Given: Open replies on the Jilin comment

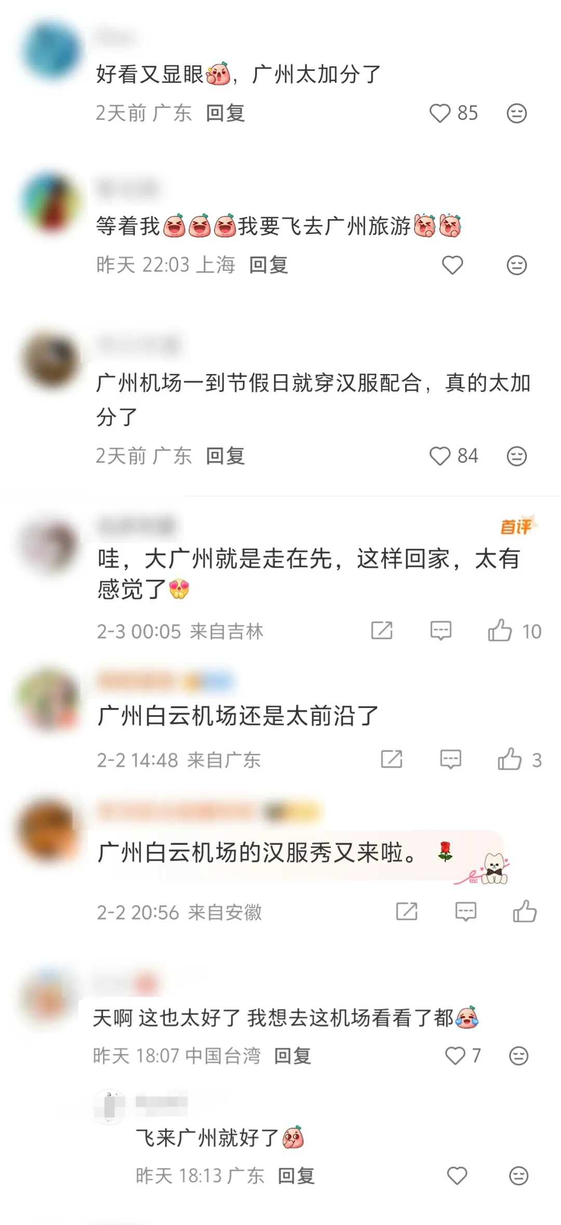Looking at the screenshot, I should [x=440, y=631].
